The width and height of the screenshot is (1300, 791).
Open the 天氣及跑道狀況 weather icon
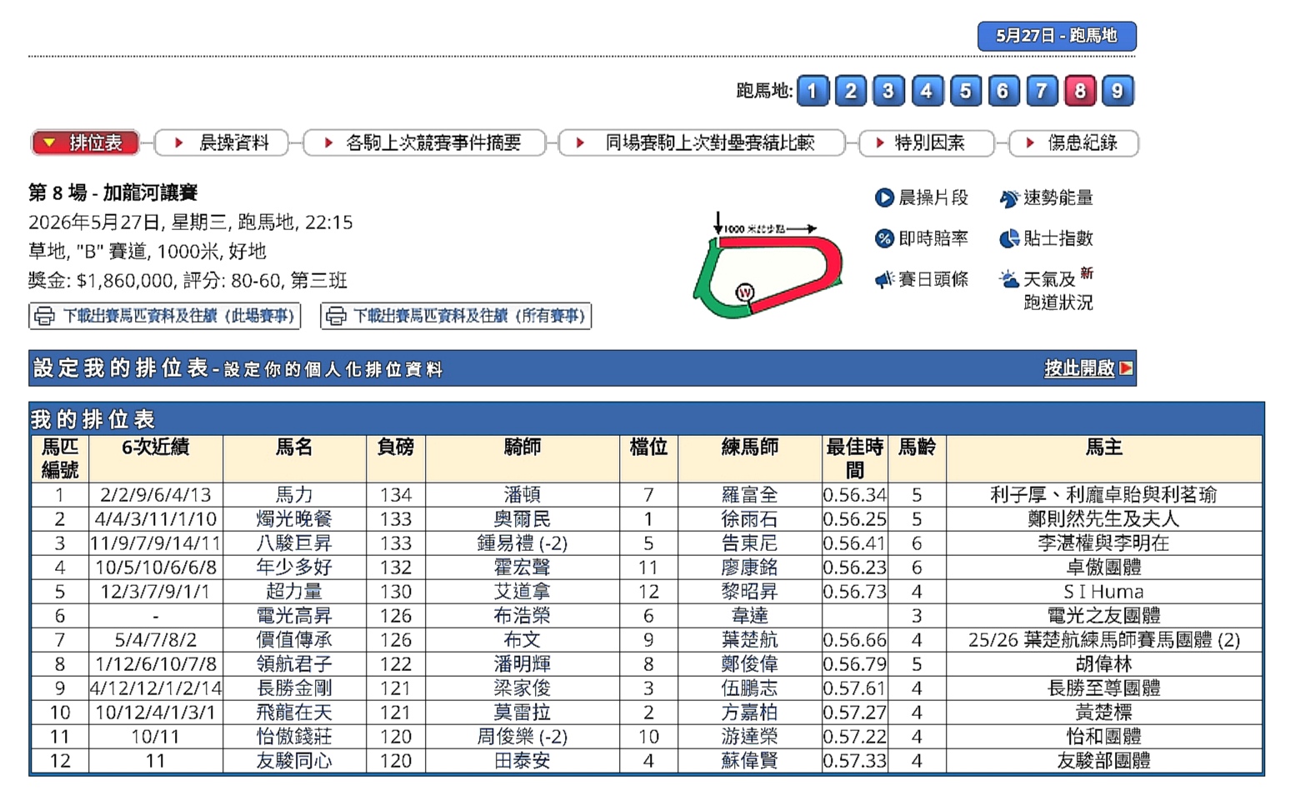[1008, 279]
